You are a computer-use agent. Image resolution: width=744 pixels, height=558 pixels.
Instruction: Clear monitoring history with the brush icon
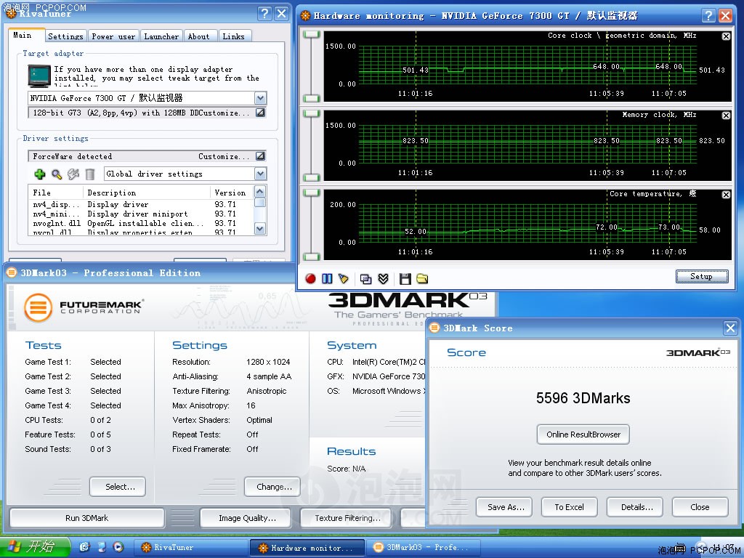coord(344,278)
